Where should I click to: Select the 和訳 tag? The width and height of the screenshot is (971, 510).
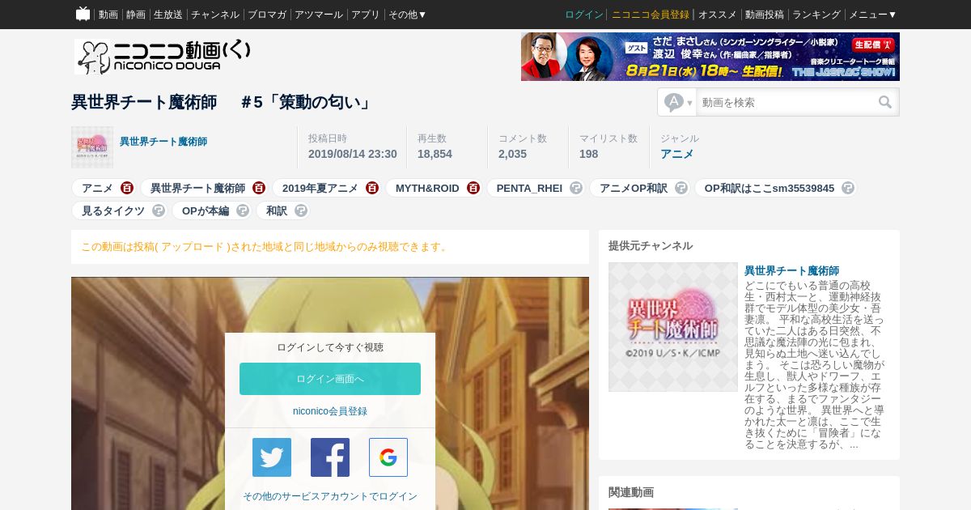[277, 210]
